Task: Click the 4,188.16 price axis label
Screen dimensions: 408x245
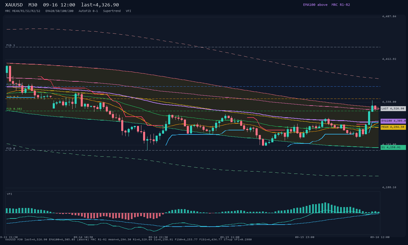Action: (389, 187)
